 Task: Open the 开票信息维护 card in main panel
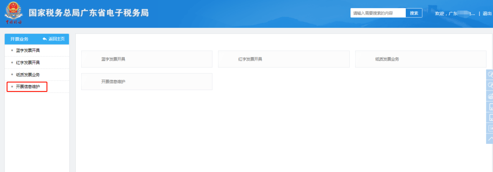[x=147, y=82]
